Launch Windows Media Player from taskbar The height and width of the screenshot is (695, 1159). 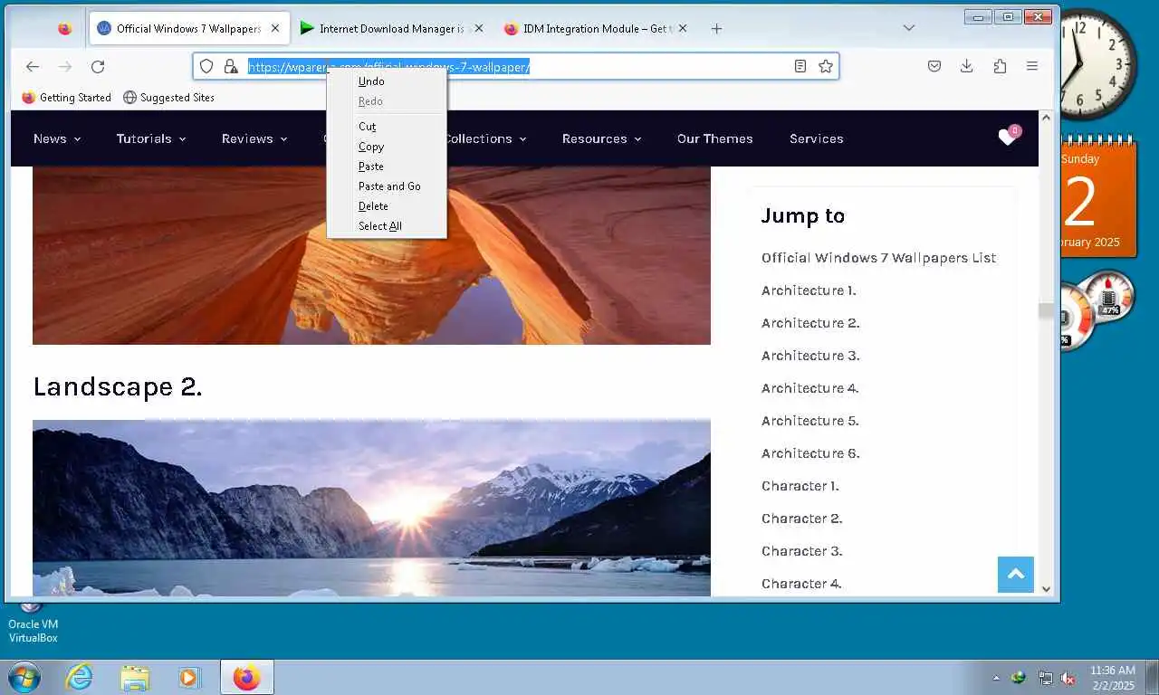pos(189,677)
